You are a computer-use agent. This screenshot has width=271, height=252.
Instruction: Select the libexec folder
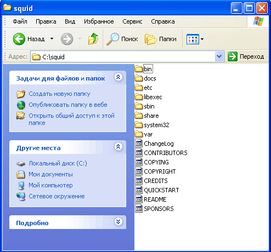149,97
